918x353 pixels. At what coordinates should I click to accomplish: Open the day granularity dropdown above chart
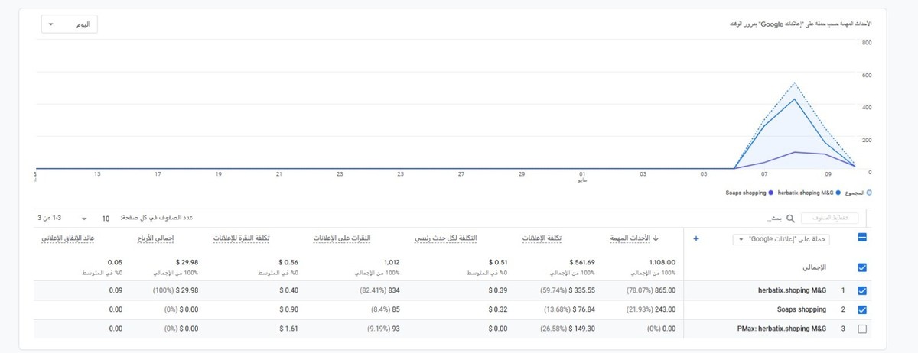pyautogui.click(x=70, y=24)
